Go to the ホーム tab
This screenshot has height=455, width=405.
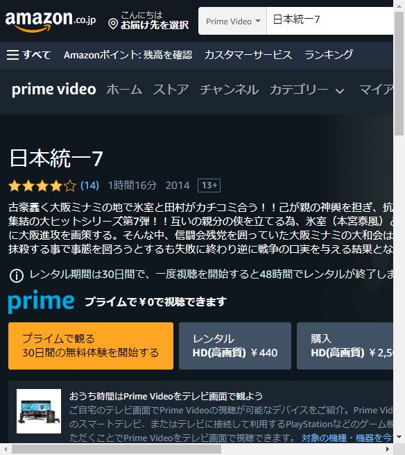pos(124,90)
